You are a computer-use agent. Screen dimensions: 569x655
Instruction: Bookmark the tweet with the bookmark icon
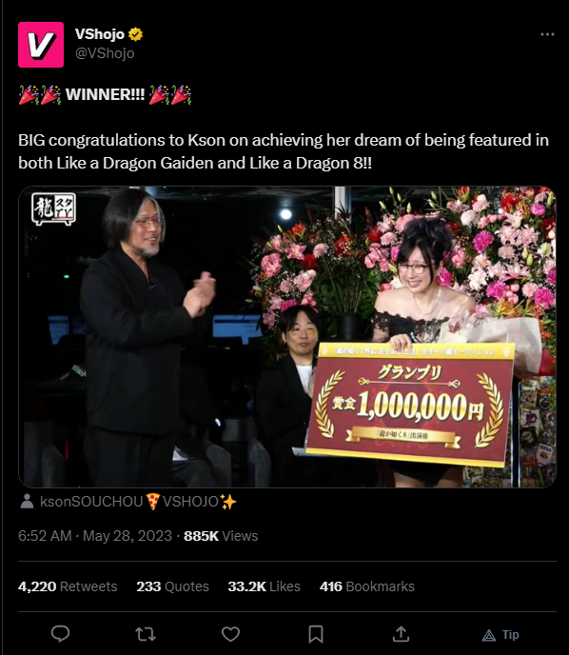click(x=316, y=634)
